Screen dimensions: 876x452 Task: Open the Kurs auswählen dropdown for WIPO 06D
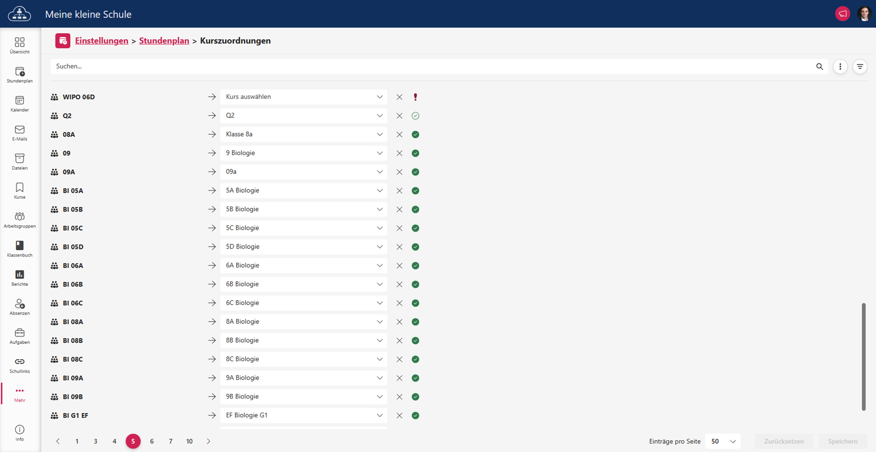(x=304, y=97)
